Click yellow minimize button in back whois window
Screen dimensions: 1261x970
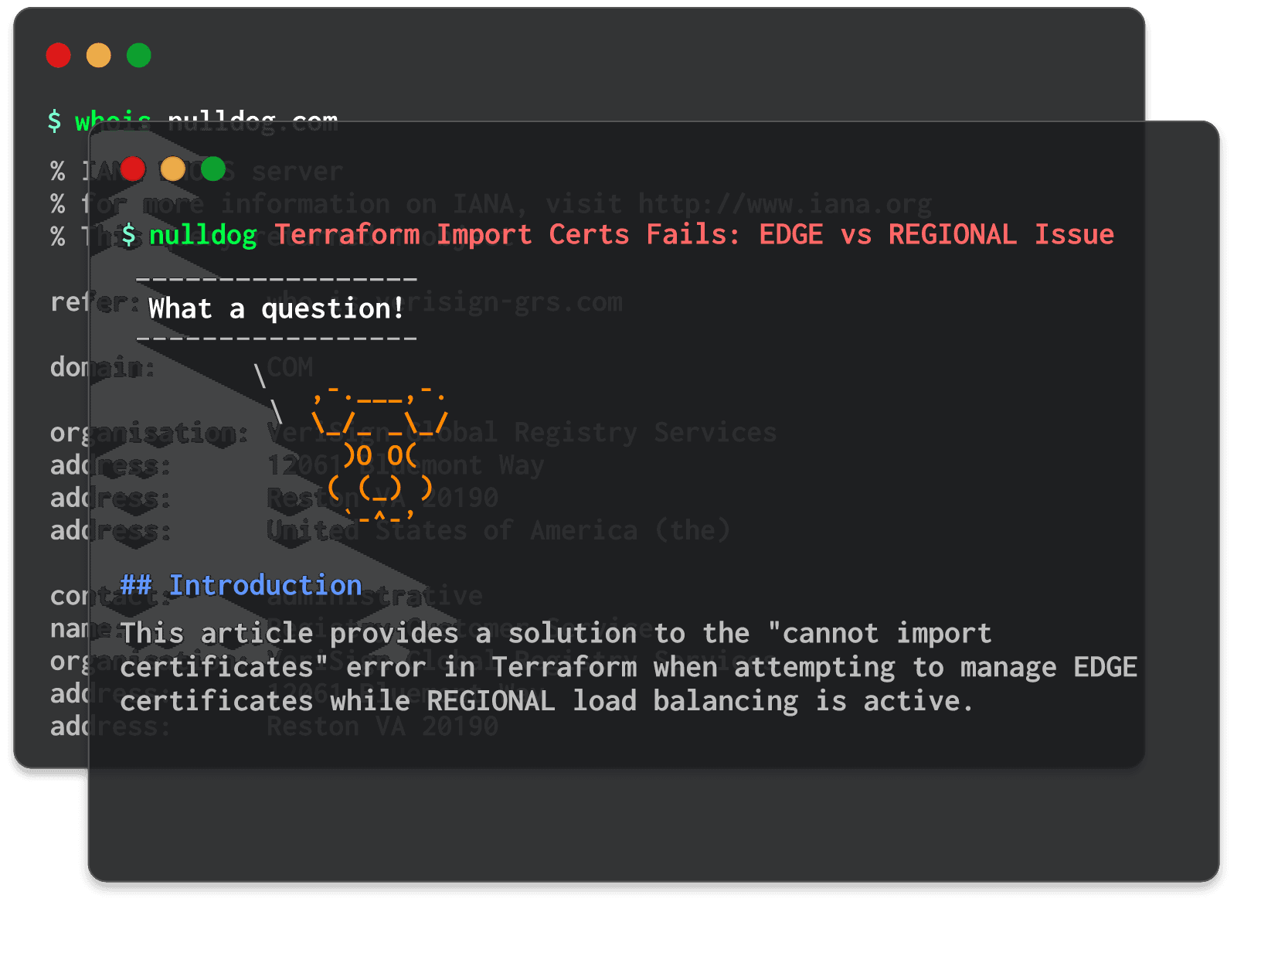coord(99,56)
